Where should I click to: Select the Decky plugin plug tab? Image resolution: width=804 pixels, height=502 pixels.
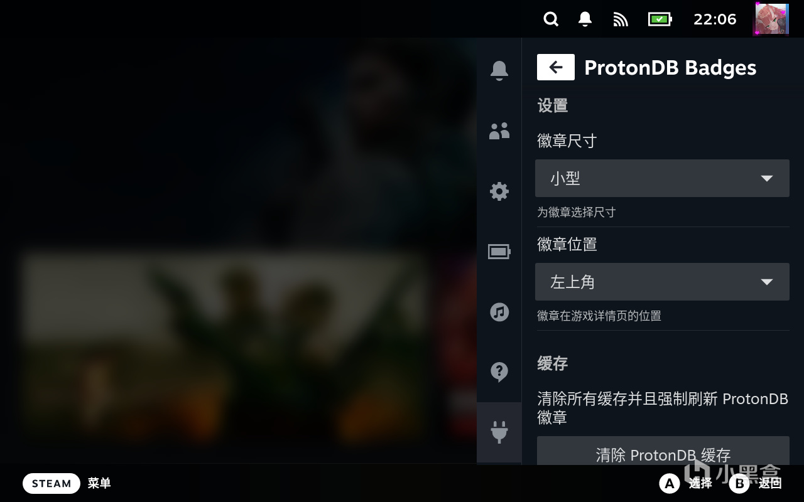499,432
